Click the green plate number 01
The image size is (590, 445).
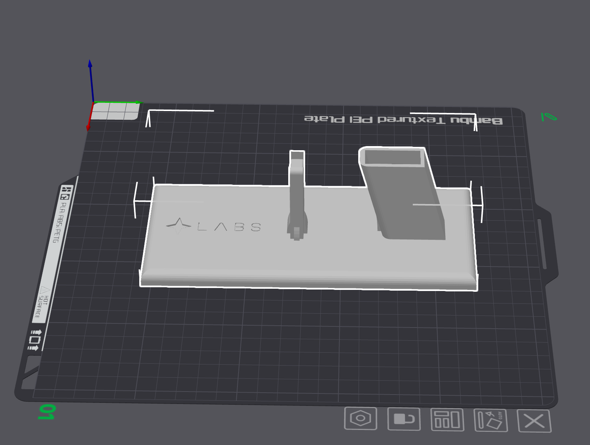pos(47,412)
